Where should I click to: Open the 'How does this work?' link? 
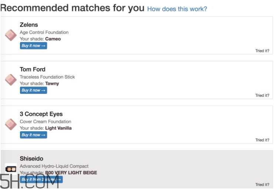177,9
